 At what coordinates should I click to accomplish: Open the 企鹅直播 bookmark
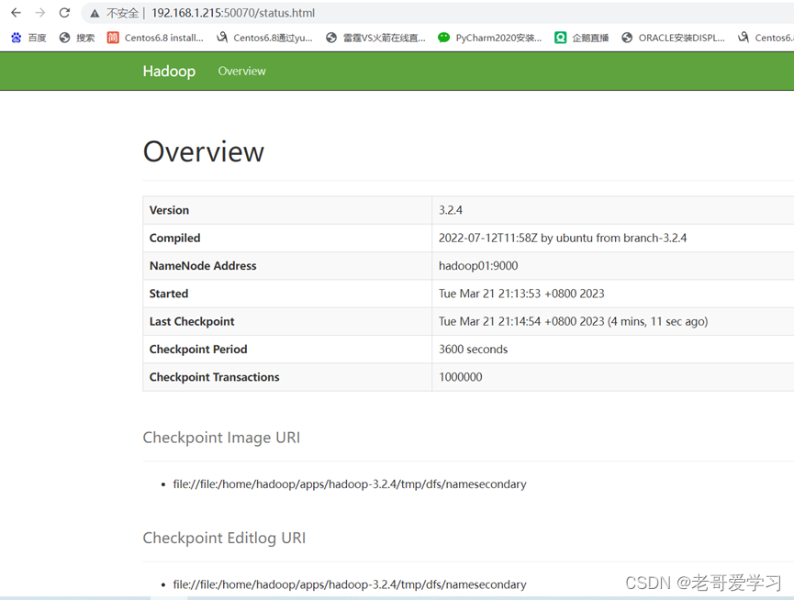[582, 38]
